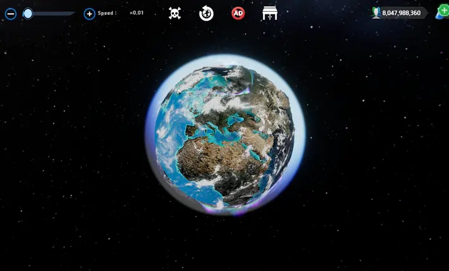
Task: Click the reset planet icon
Action: point(206,13)
